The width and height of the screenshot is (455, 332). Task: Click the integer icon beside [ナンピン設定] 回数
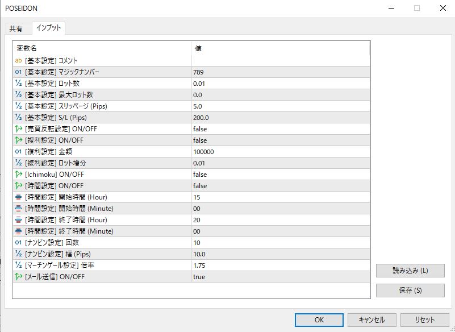[x=18, y=243]
